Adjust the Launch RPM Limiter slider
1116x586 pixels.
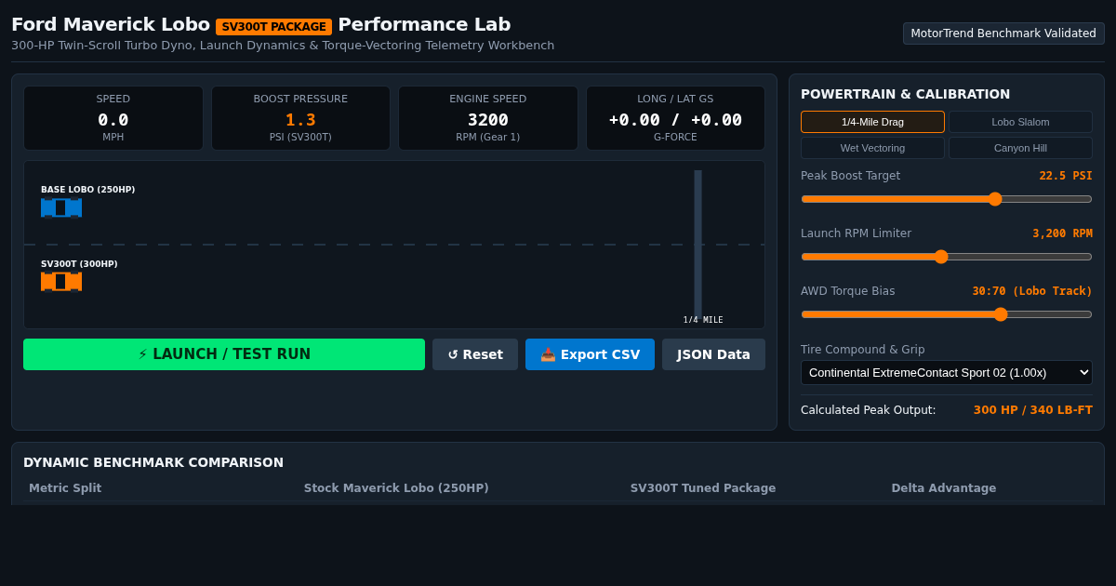(947, 257)
